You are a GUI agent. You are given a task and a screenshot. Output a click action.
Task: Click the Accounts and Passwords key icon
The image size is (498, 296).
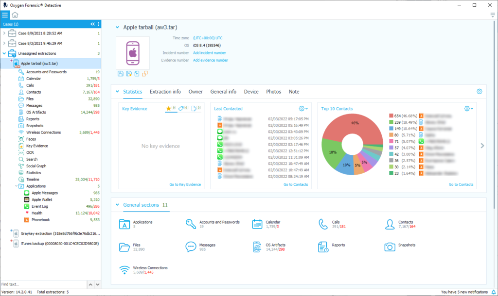pos(191,224)
